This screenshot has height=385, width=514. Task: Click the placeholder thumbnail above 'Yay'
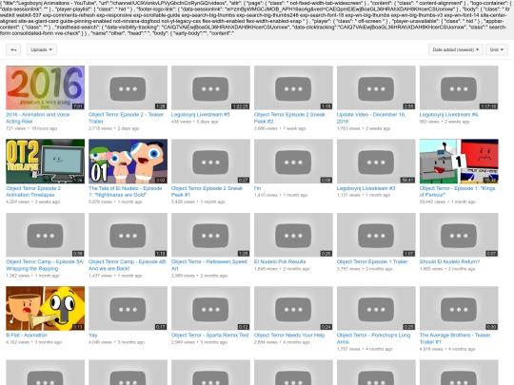pos(128,308)
